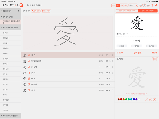
Task: Choose the black pen color
Action: tap(118, 99)
